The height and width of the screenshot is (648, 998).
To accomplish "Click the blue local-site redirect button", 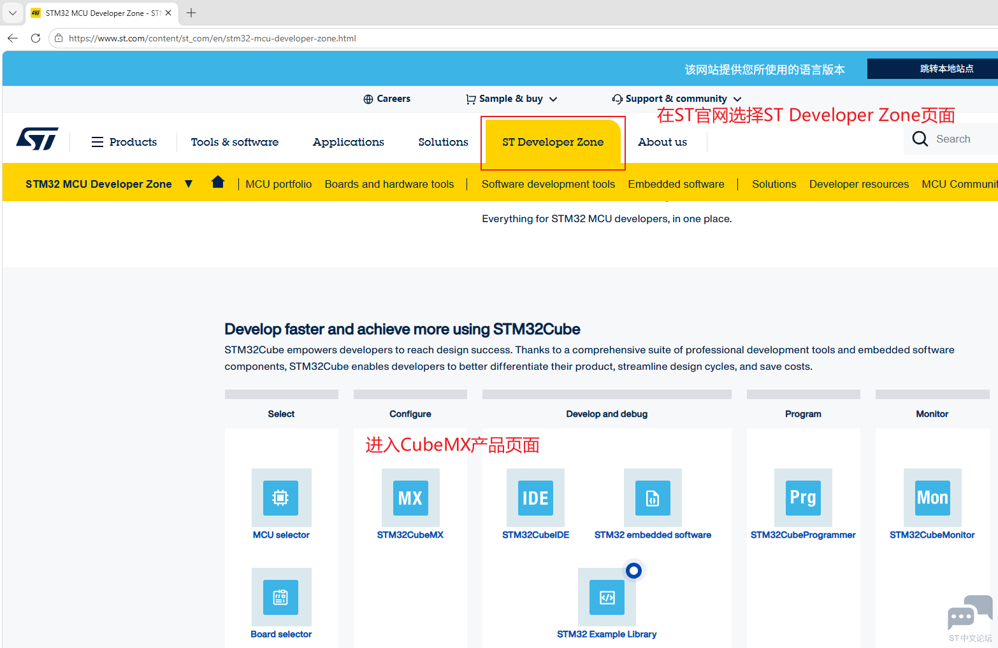I will (932, 69).
